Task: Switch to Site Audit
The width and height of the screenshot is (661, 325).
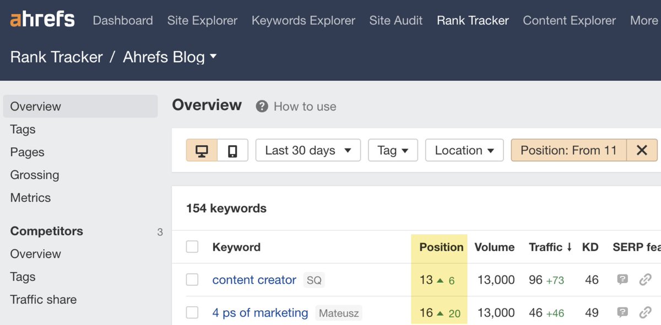Action: [396, 20]
